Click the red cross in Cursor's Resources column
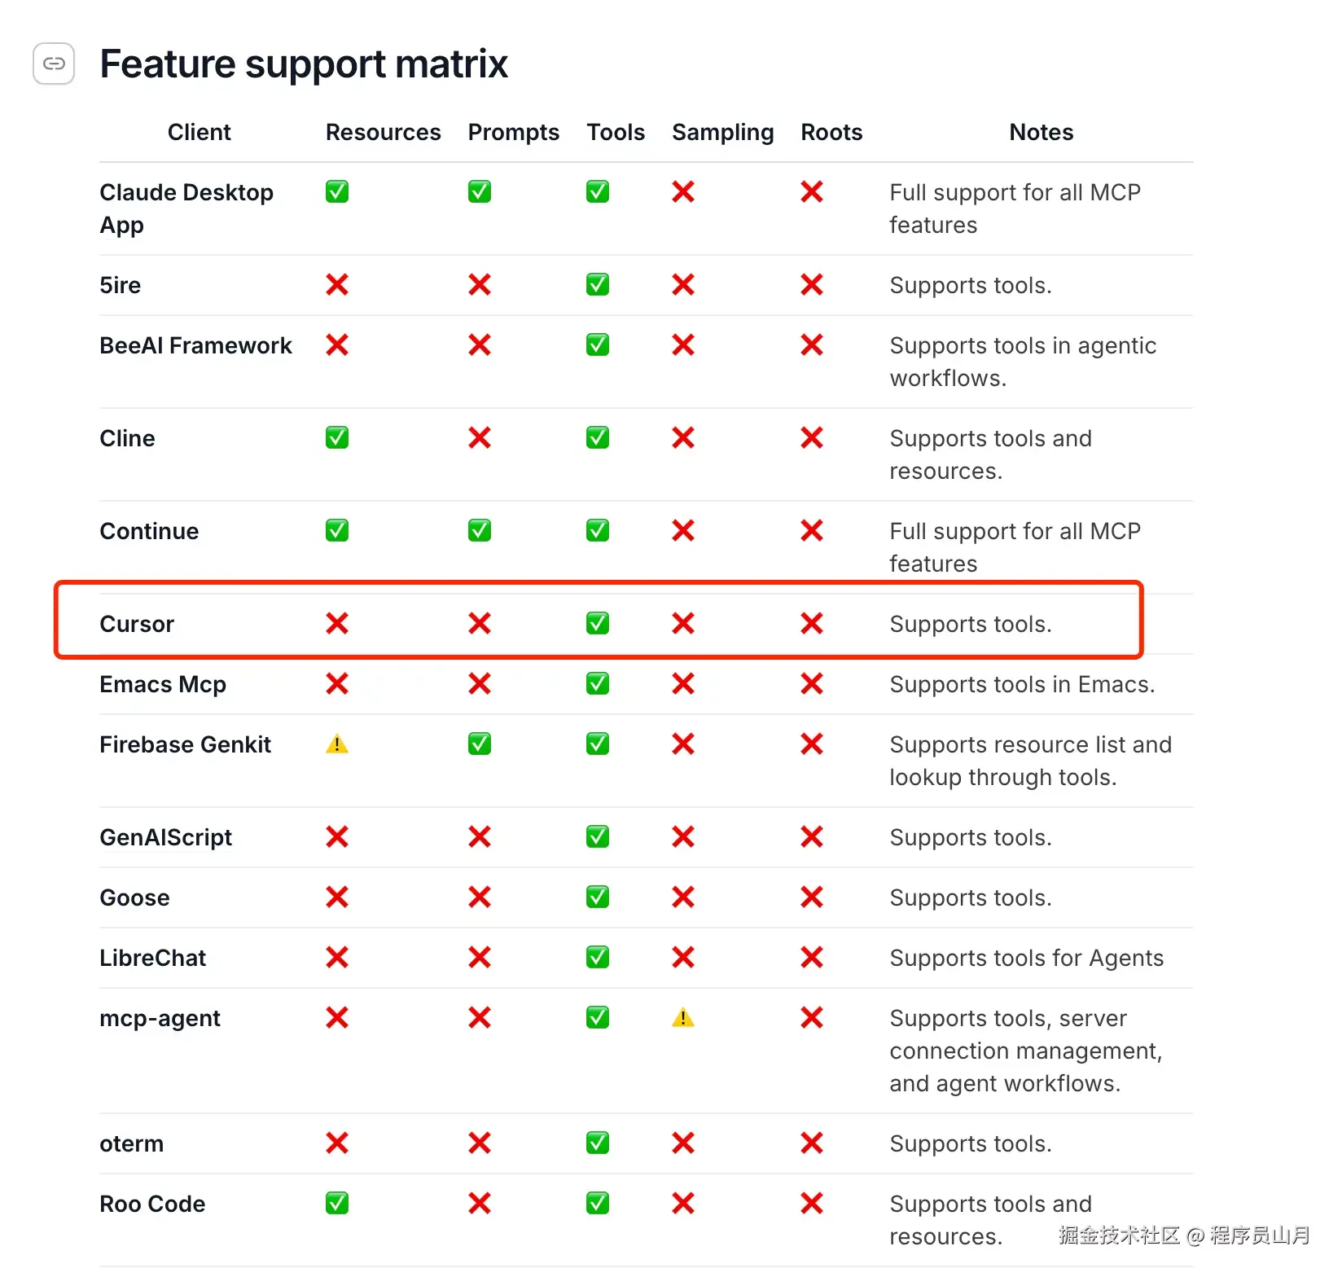The height and width of the screenshot is (1277, 1342). point(337,624)
